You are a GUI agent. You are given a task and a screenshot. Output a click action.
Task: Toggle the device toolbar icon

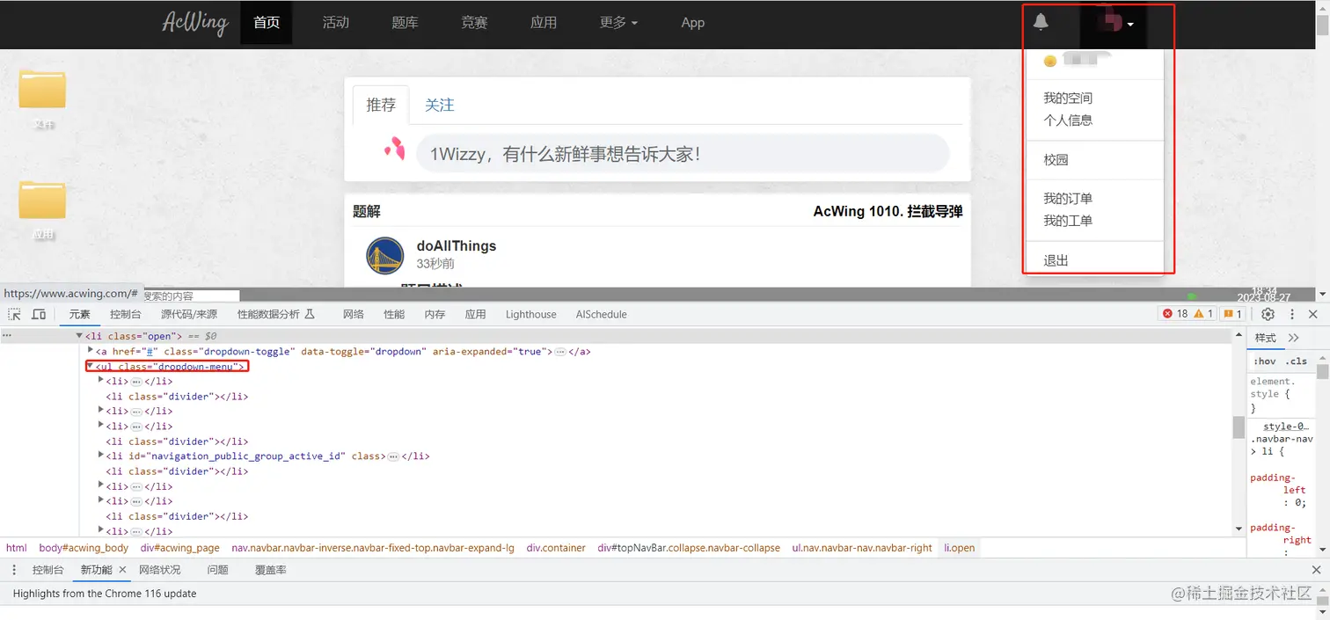tap(39, 314)
